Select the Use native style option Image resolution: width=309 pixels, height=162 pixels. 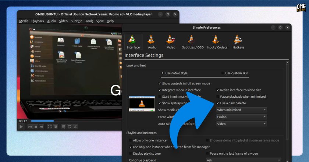point(174,73)
